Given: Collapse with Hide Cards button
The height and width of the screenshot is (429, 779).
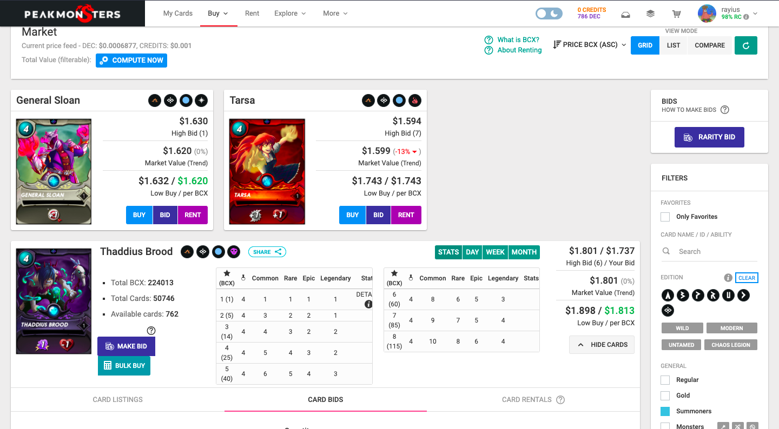Looking at the screenshot, I should point(602,345).
